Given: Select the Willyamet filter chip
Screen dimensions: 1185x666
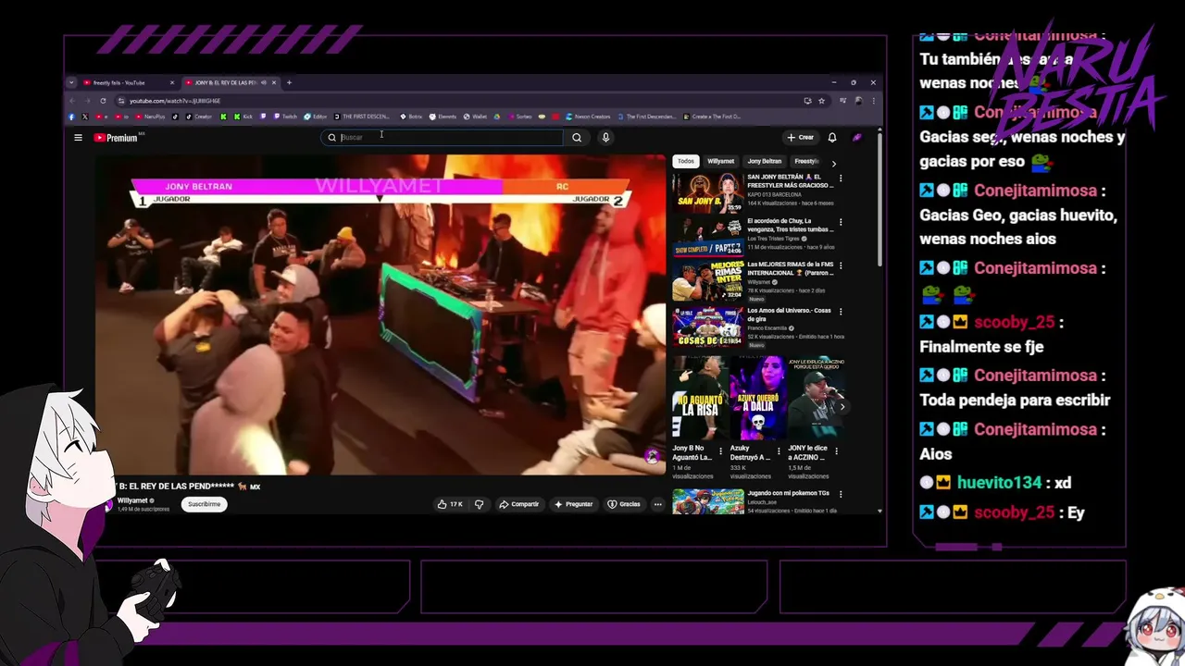Looking at the screenshot, I should [x=721, y=161].
